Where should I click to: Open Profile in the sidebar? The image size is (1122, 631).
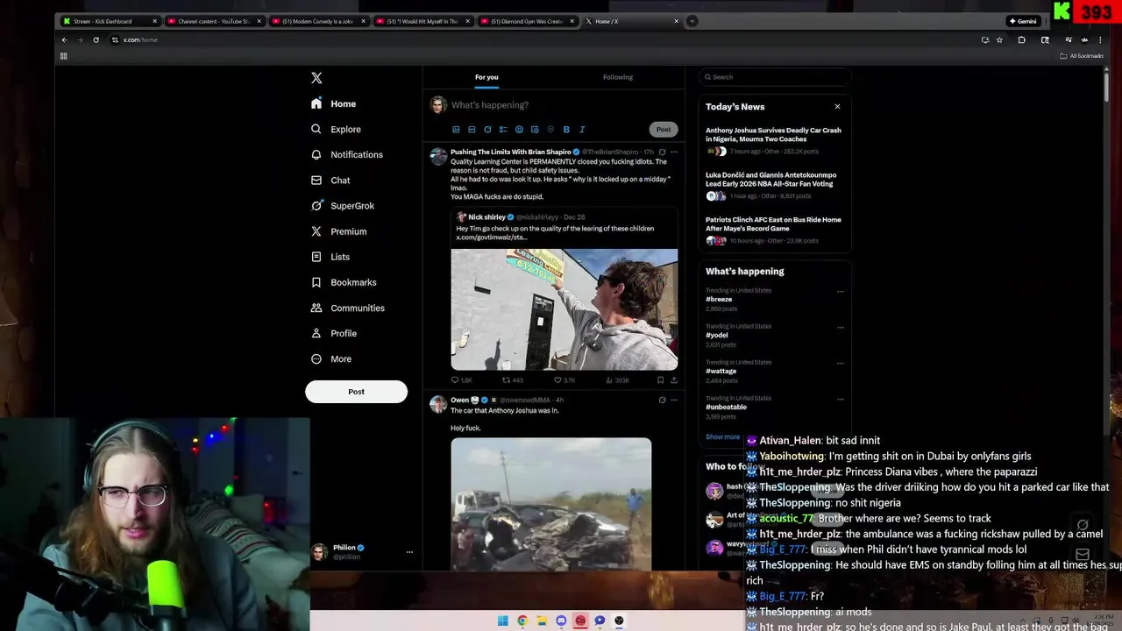click(x=334, y=333)
